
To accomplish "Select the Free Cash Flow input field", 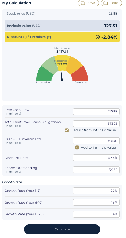I will [96, 112].
